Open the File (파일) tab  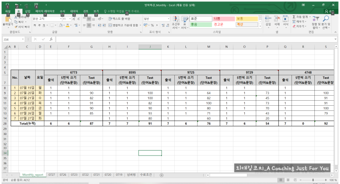[x=8, y=11]
